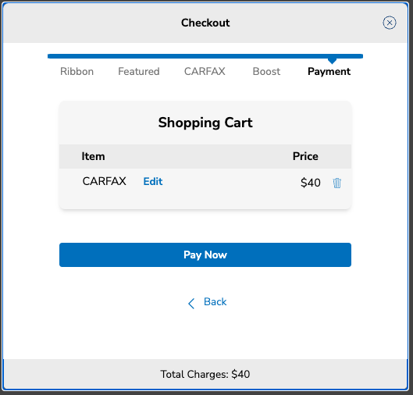Click the triangle marker on the progress bar

click(332, 61)
